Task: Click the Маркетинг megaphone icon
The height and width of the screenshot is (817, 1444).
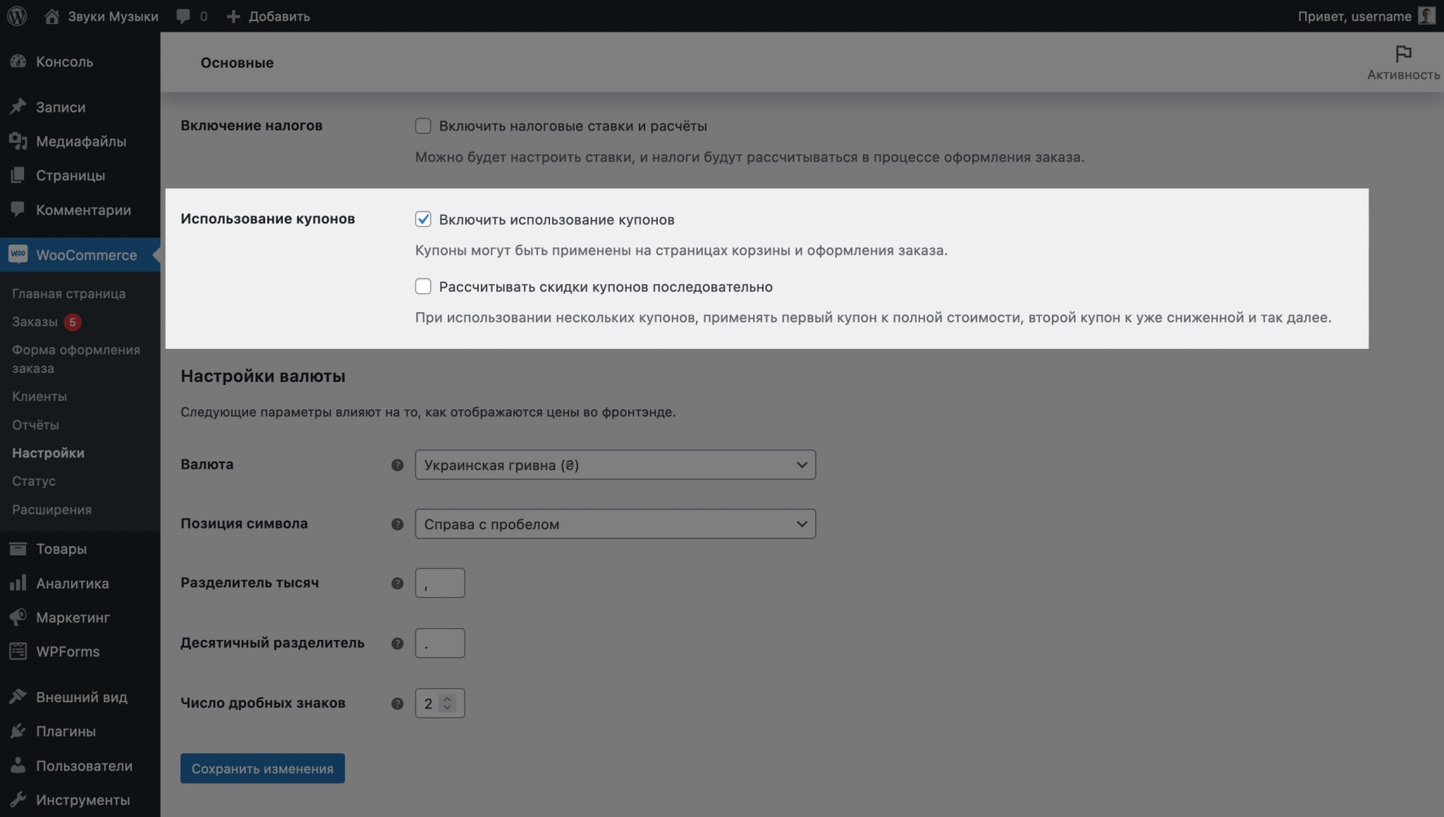Action: pyautogui.click(x=18, y=617)
